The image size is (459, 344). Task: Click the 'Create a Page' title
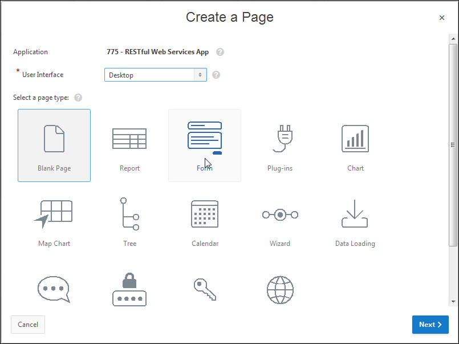click(230, 17)
